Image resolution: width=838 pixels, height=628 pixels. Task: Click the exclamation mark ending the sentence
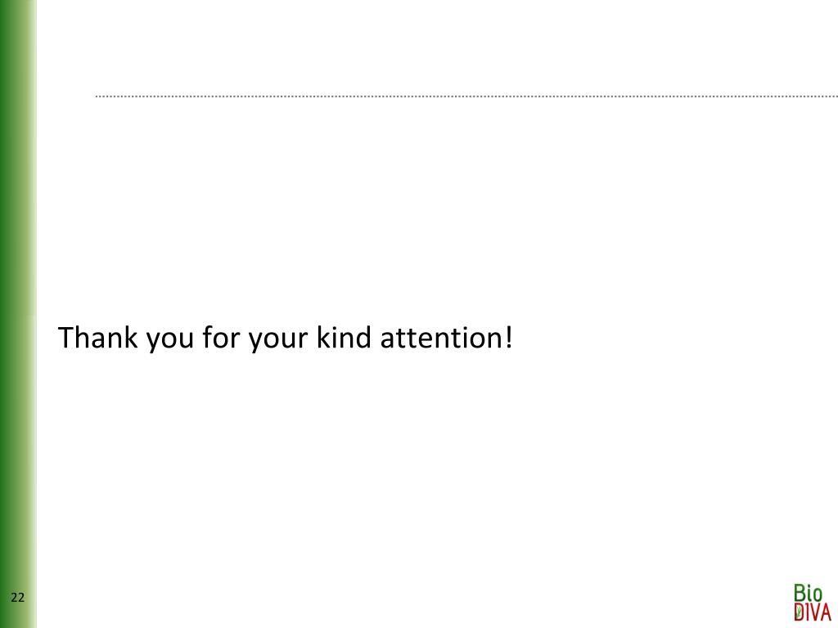[x=508, y=338]
